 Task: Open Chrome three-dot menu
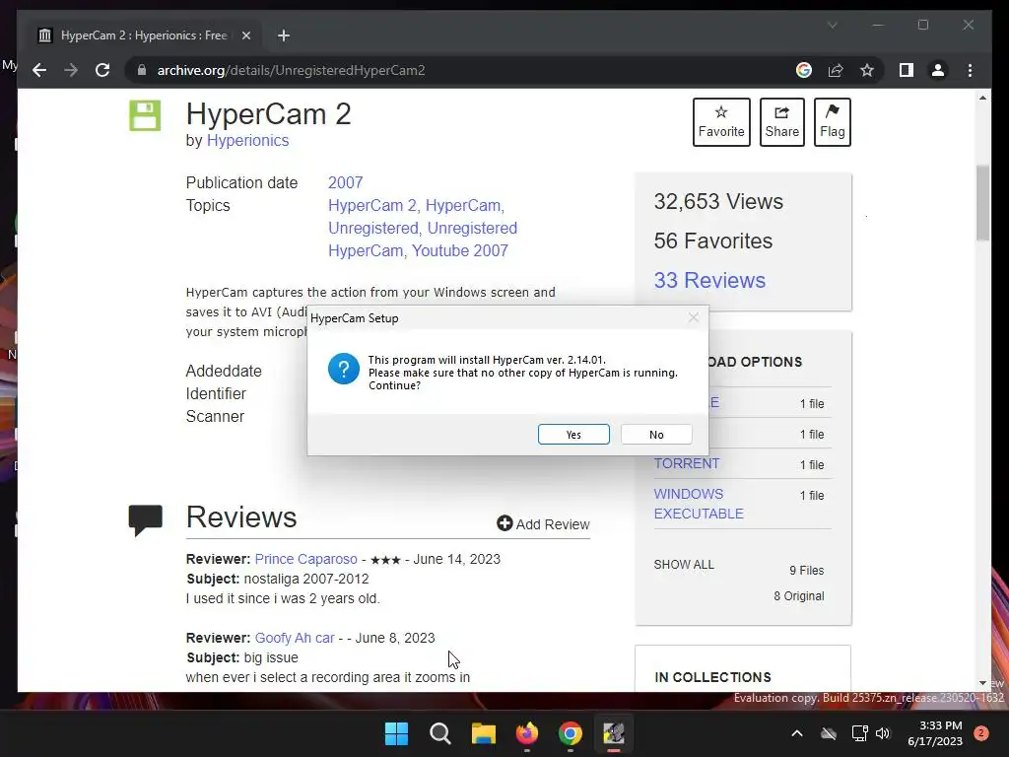970,70
